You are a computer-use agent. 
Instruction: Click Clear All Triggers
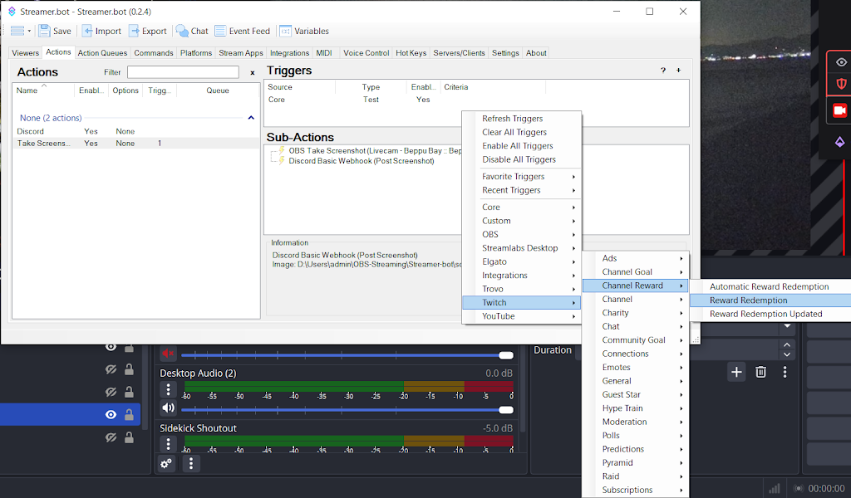click(x=514, y=132)
